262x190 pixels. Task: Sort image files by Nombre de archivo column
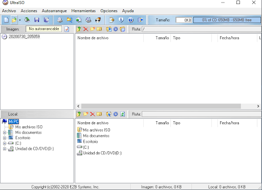pyautogui.click(x=110, y=38)
